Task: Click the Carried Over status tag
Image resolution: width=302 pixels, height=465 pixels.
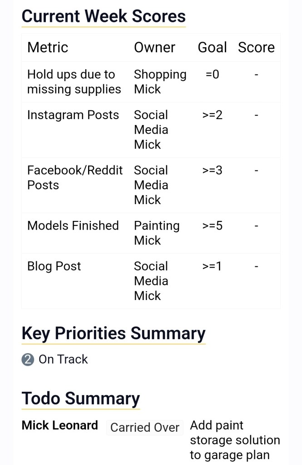Action: click(x=145, y=428)
